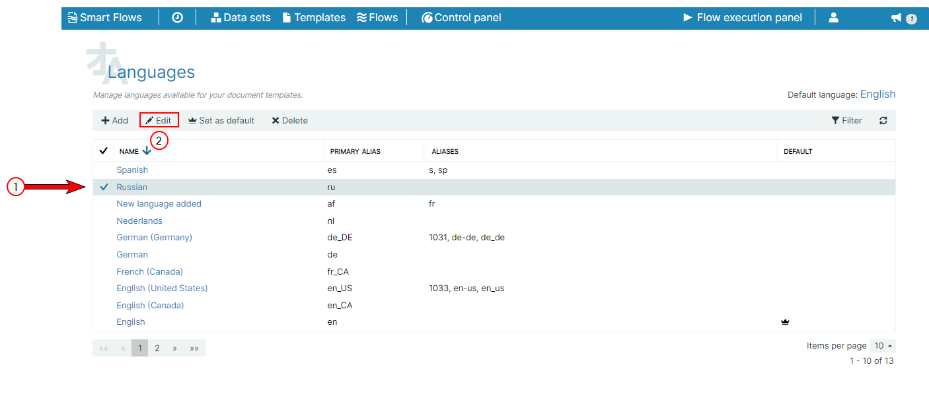
Task: Click the megaphone notifications icon
Action: (x=897, y=18)
